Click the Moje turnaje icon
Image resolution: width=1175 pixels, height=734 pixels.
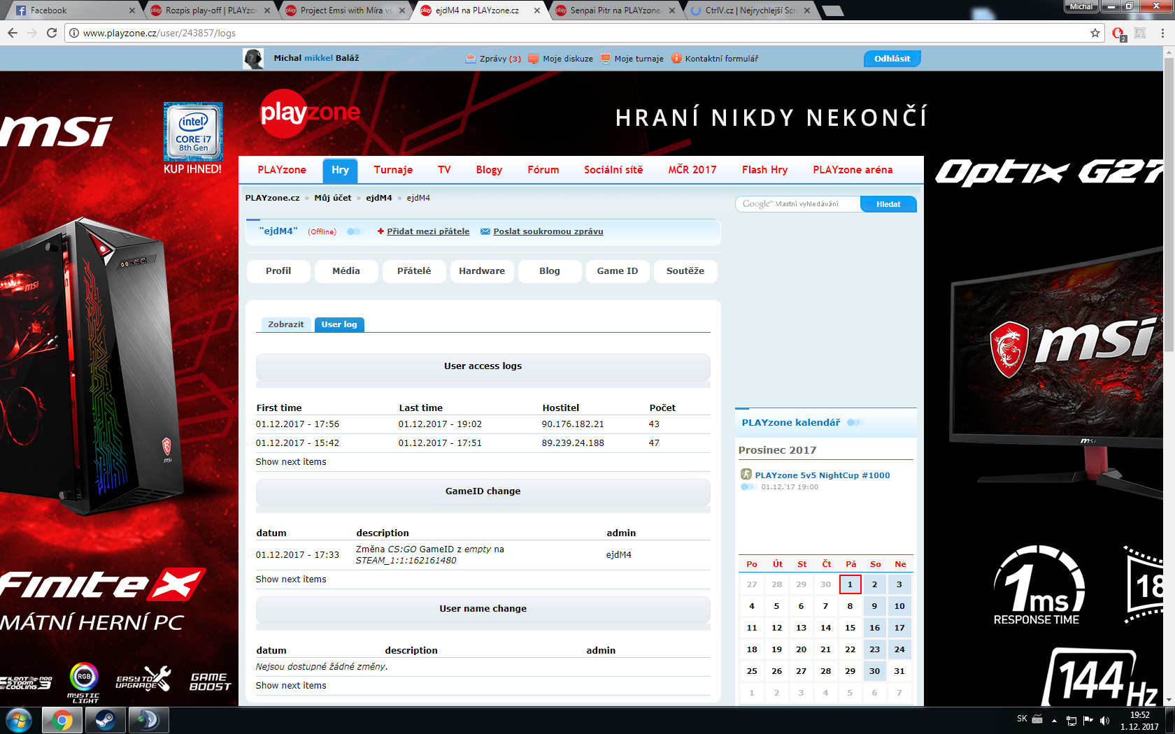point(606,59)
